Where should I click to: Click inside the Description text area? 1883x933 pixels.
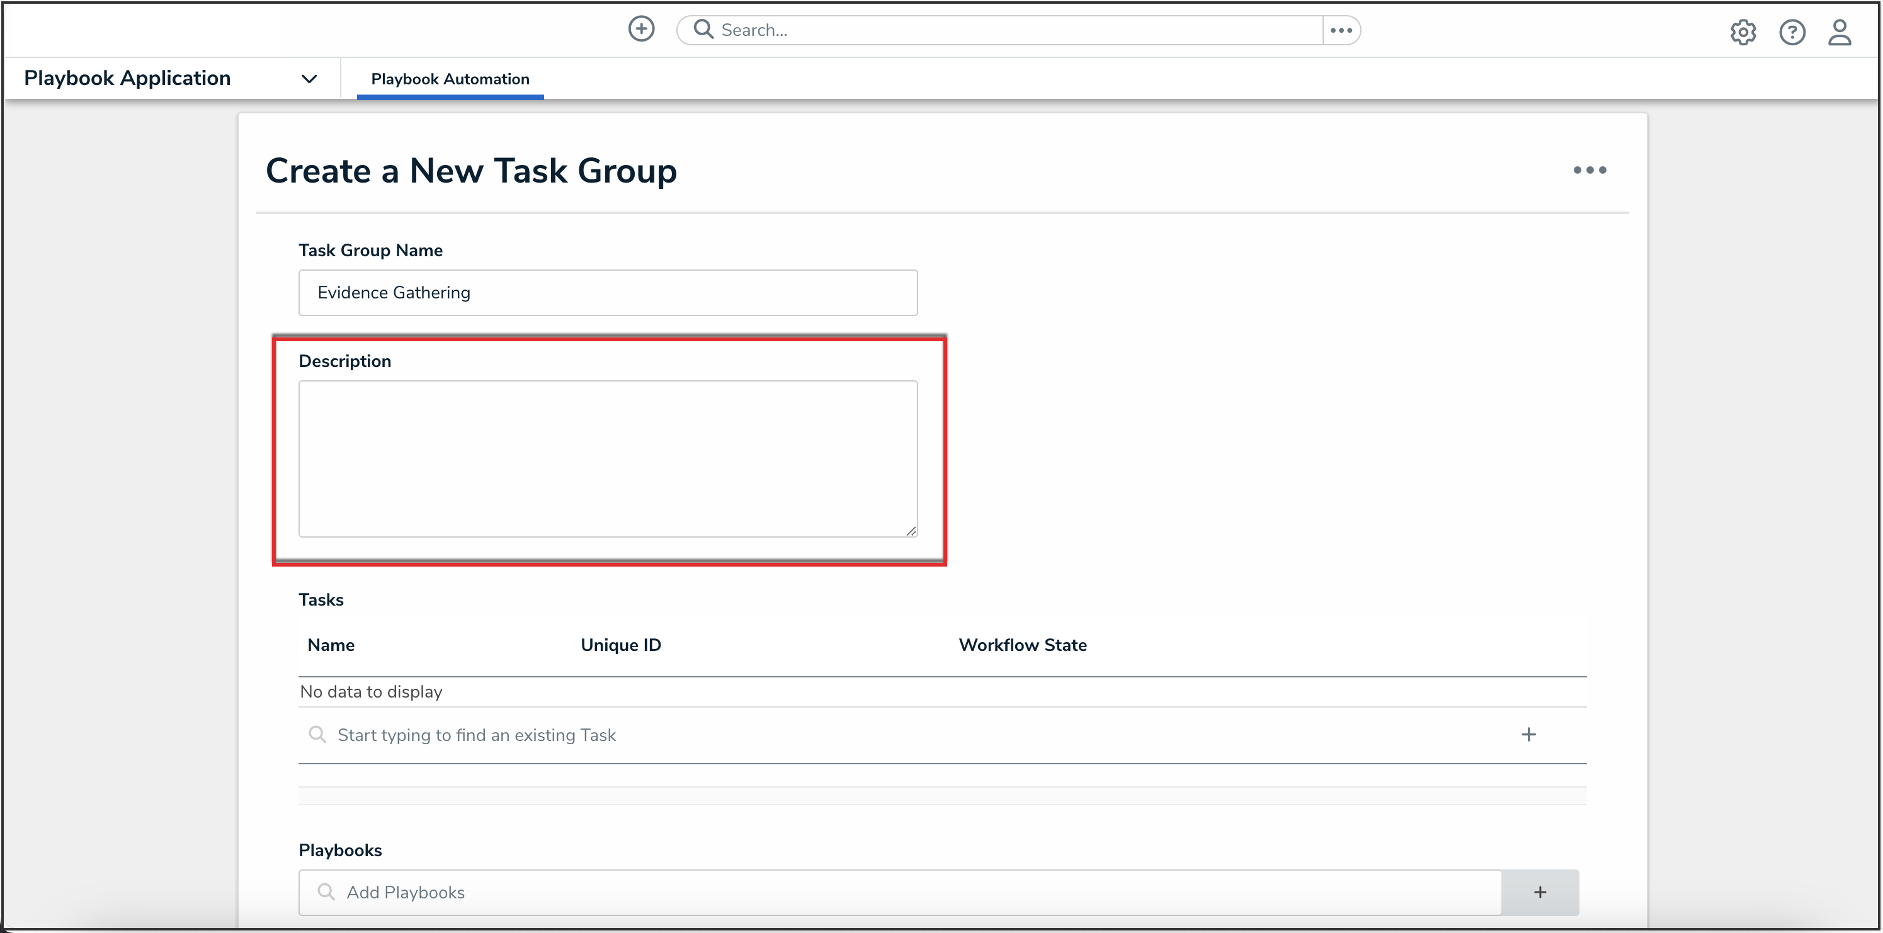(x=606, y=458)
